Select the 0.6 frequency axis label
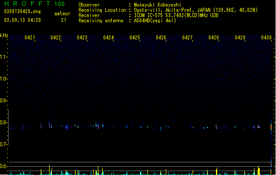 [3, 166]
